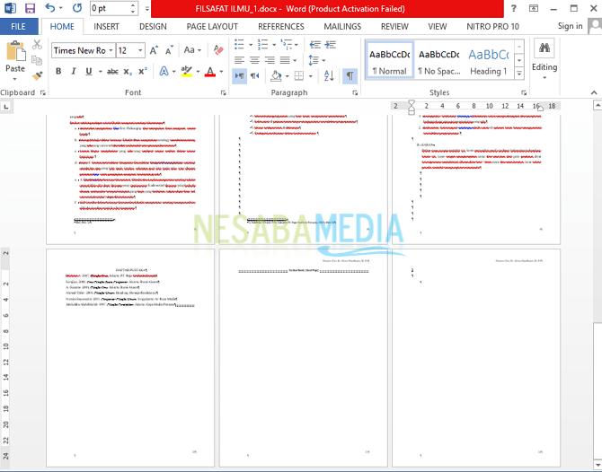Image resolution: width=602 pixels, height=472 pixels.
Task: Toggle Show/Hide paragraph marks
Action: point(350,76)
